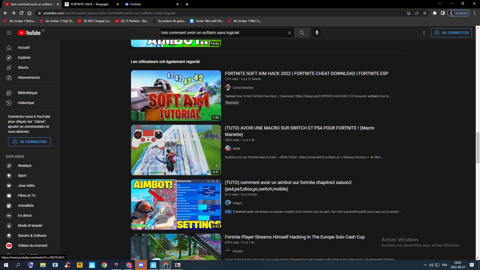
Task: Clear the search query with X
Action: (289, 33)
